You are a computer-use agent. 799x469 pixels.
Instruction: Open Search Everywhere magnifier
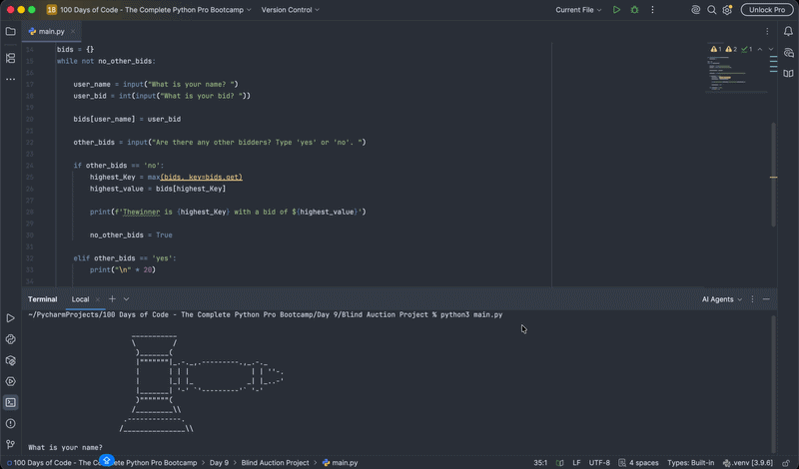point(711,10)
